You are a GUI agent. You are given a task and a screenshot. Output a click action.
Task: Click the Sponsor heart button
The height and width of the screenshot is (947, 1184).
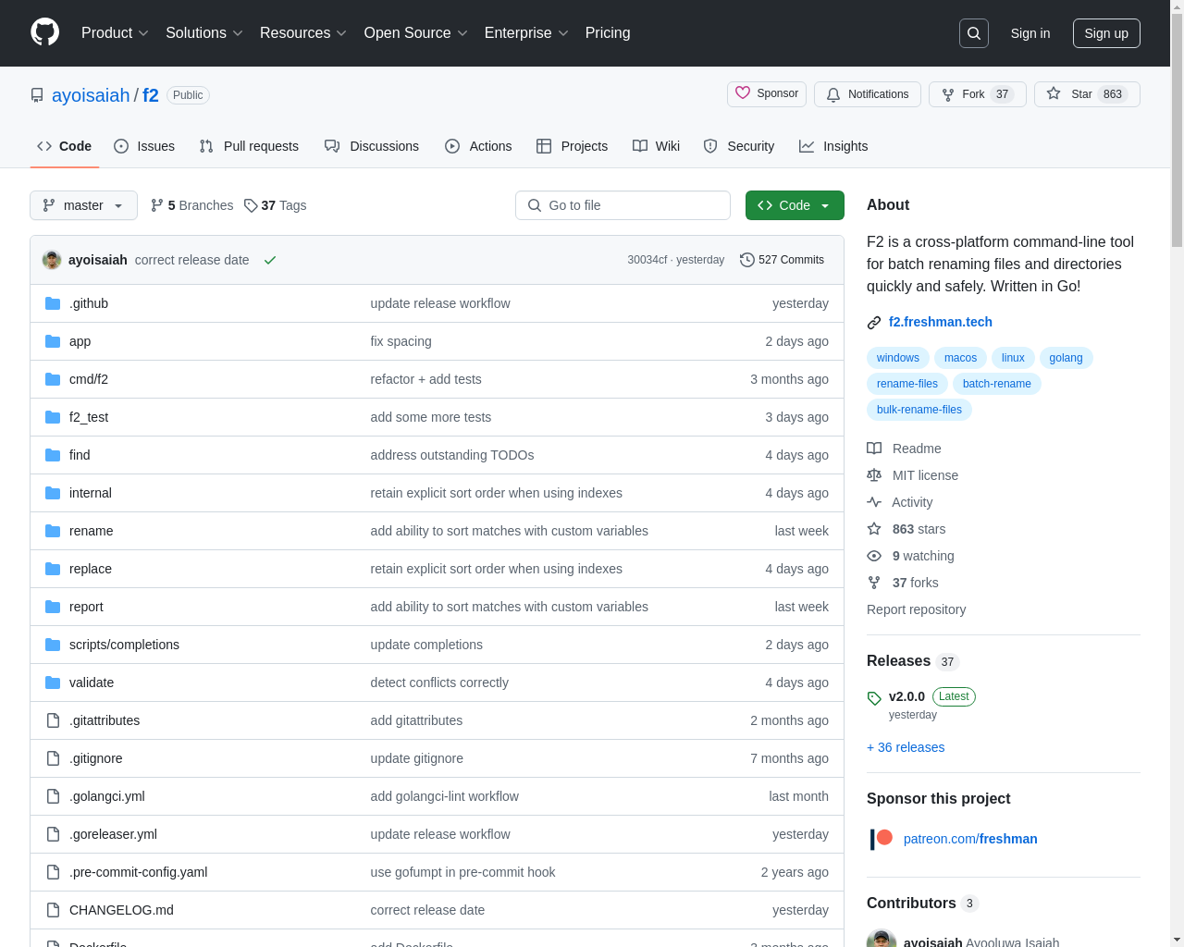[x=767, y=93]
